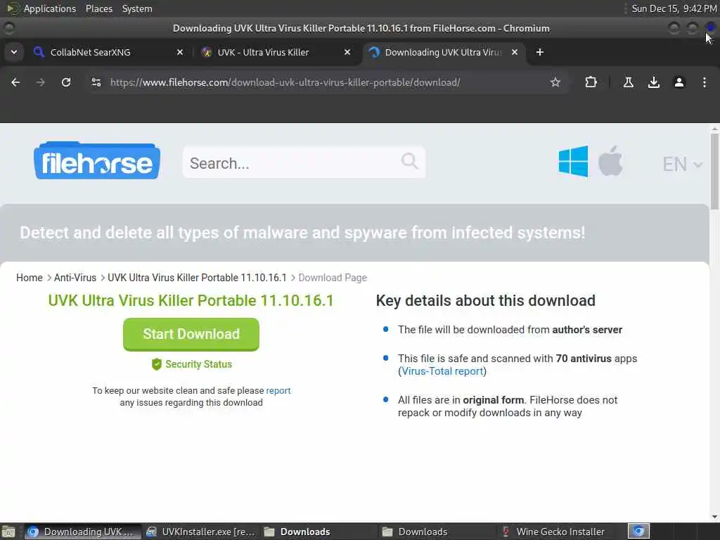Open the profile account icon
This screenshot has height=540, width=720.
(x=679, y=82)
